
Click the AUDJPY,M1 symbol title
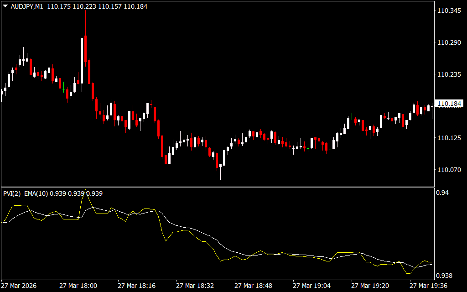click(x=27, y=7)
